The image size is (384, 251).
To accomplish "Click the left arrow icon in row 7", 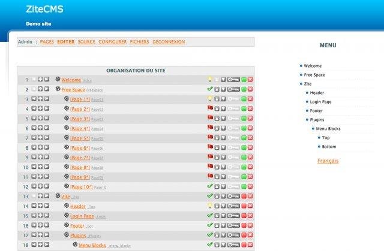I will (x=34, y=138).
